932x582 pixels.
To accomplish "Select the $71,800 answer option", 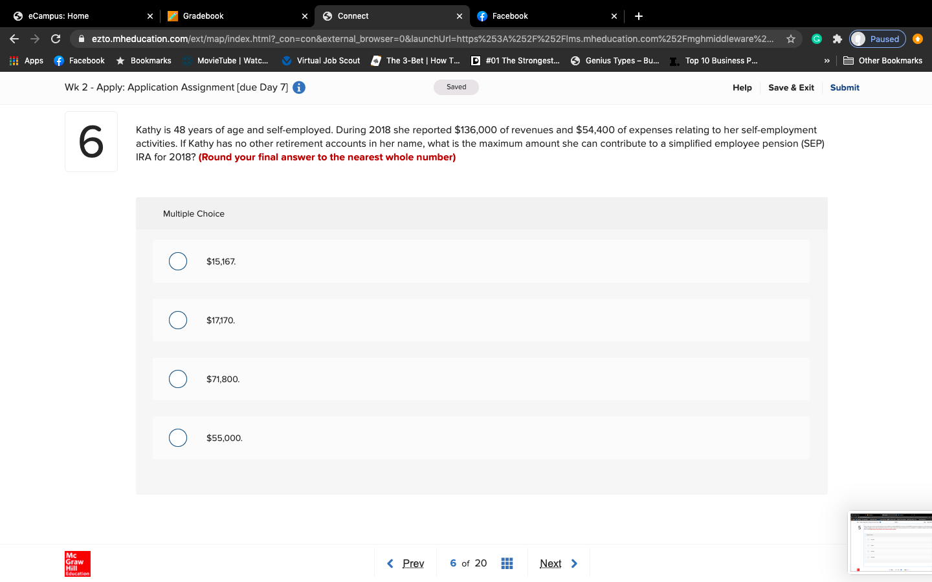I will (x=178, y=379).
